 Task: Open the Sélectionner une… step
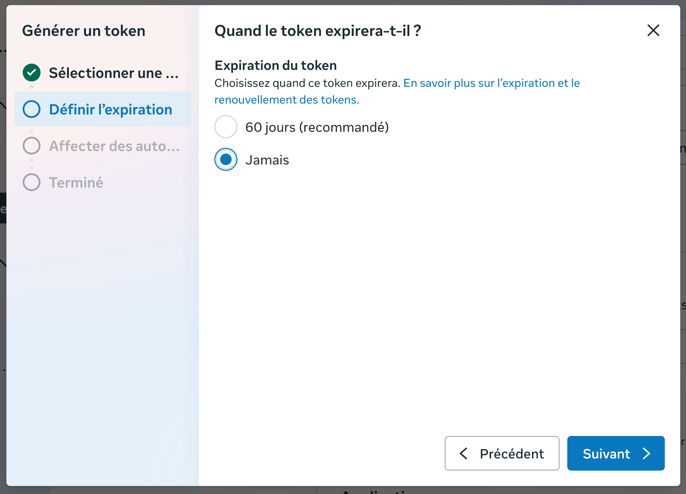103,73
